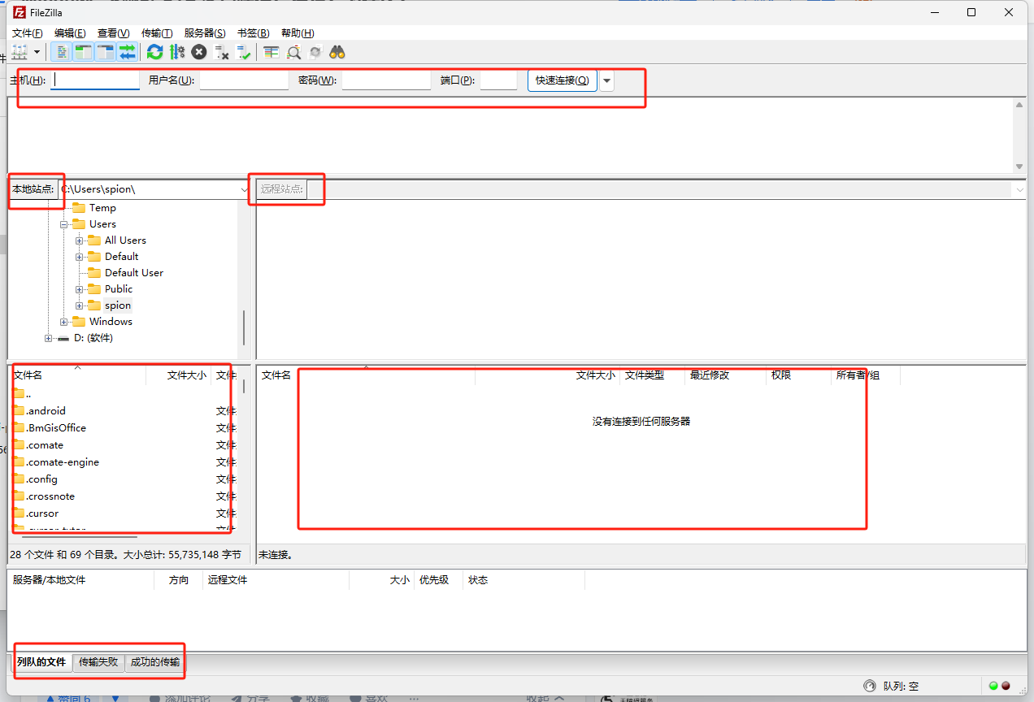Click the binoculars file search icon

[x=337, y=52]
